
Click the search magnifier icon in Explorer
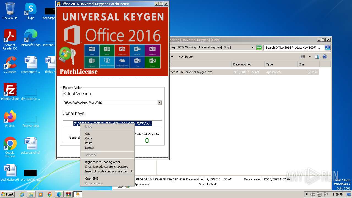click(327, 47)
